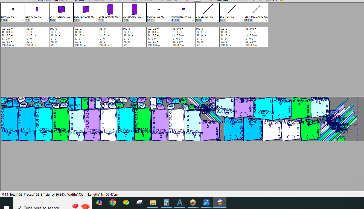
Task: Select the BIS PINGGANG X2 piece thumbnail
Action: [x=256, y=9]
